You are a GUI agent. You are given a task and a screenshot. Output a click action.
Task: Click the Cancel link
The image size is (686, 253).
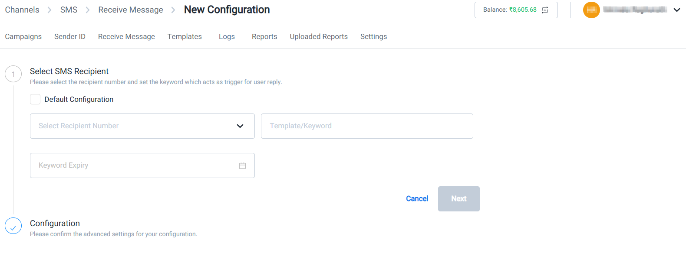(417, 198)
